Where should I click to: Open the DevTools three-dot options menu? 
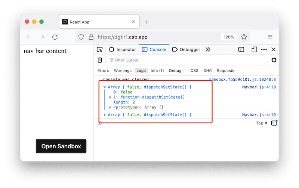pyautogui.click(x=264, y=49)
